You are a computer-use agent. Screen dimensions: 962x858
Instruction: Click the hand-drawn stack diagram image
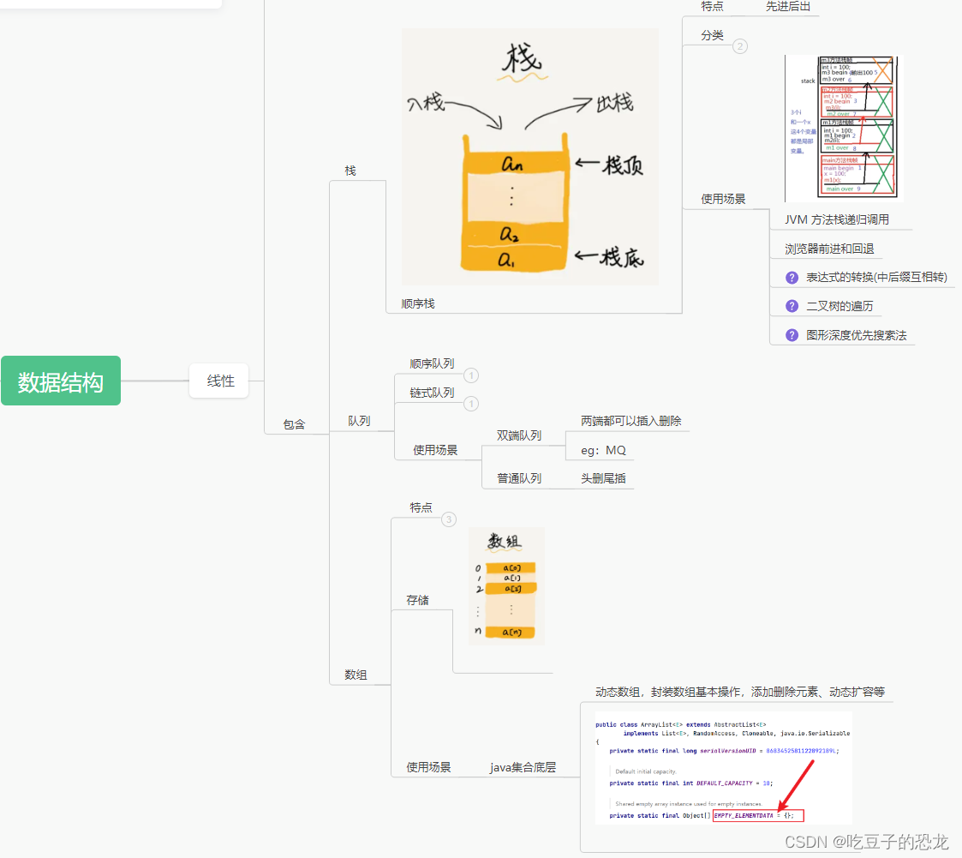click(x=529, y=154)
